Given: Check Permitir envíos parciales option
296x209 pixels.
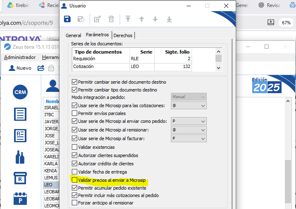Looking at the screenshot, I should point(75,113).
